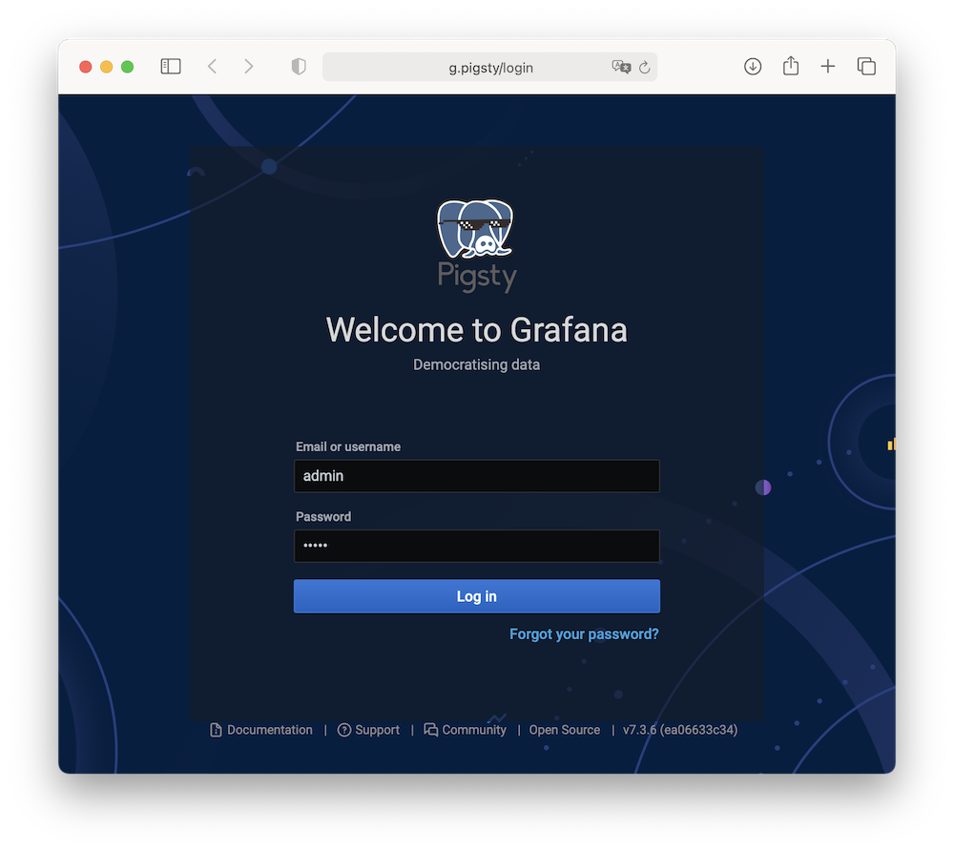
Task: Close the window with the red button
Action: [x=86, y=67]
